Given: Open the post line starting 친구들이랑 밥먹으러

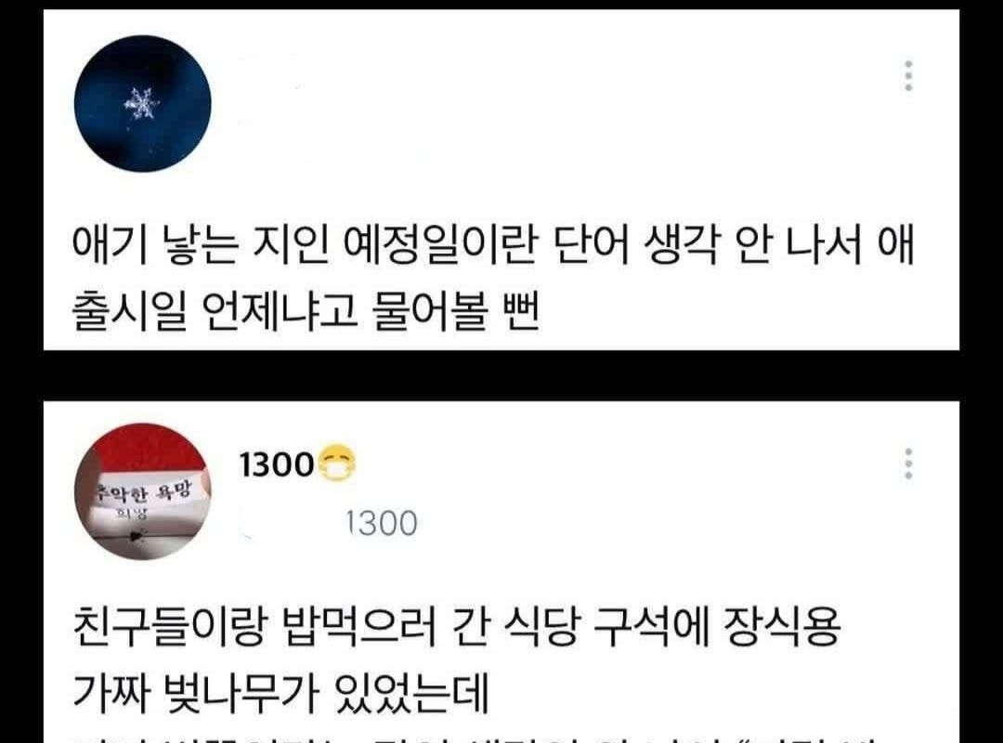Looking at the screenshot, I should click(x=455, y=625).
